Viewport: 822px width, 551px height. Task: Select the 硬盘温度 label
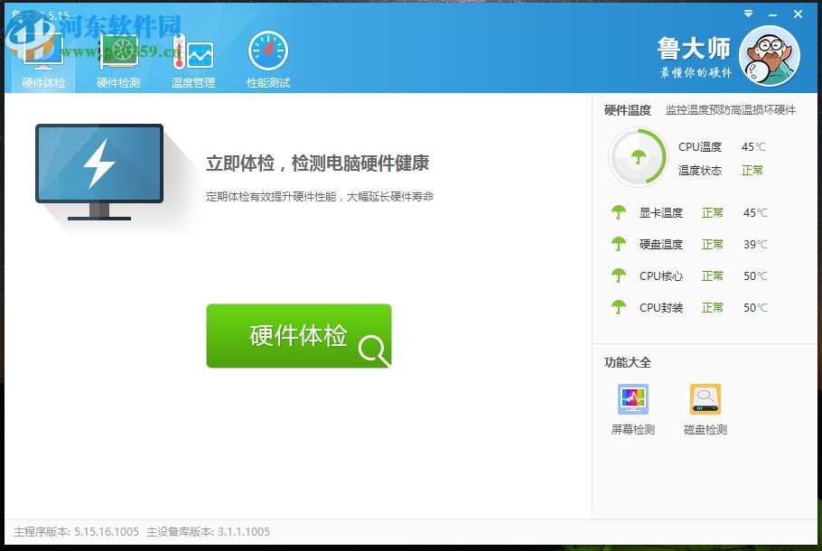661,244
